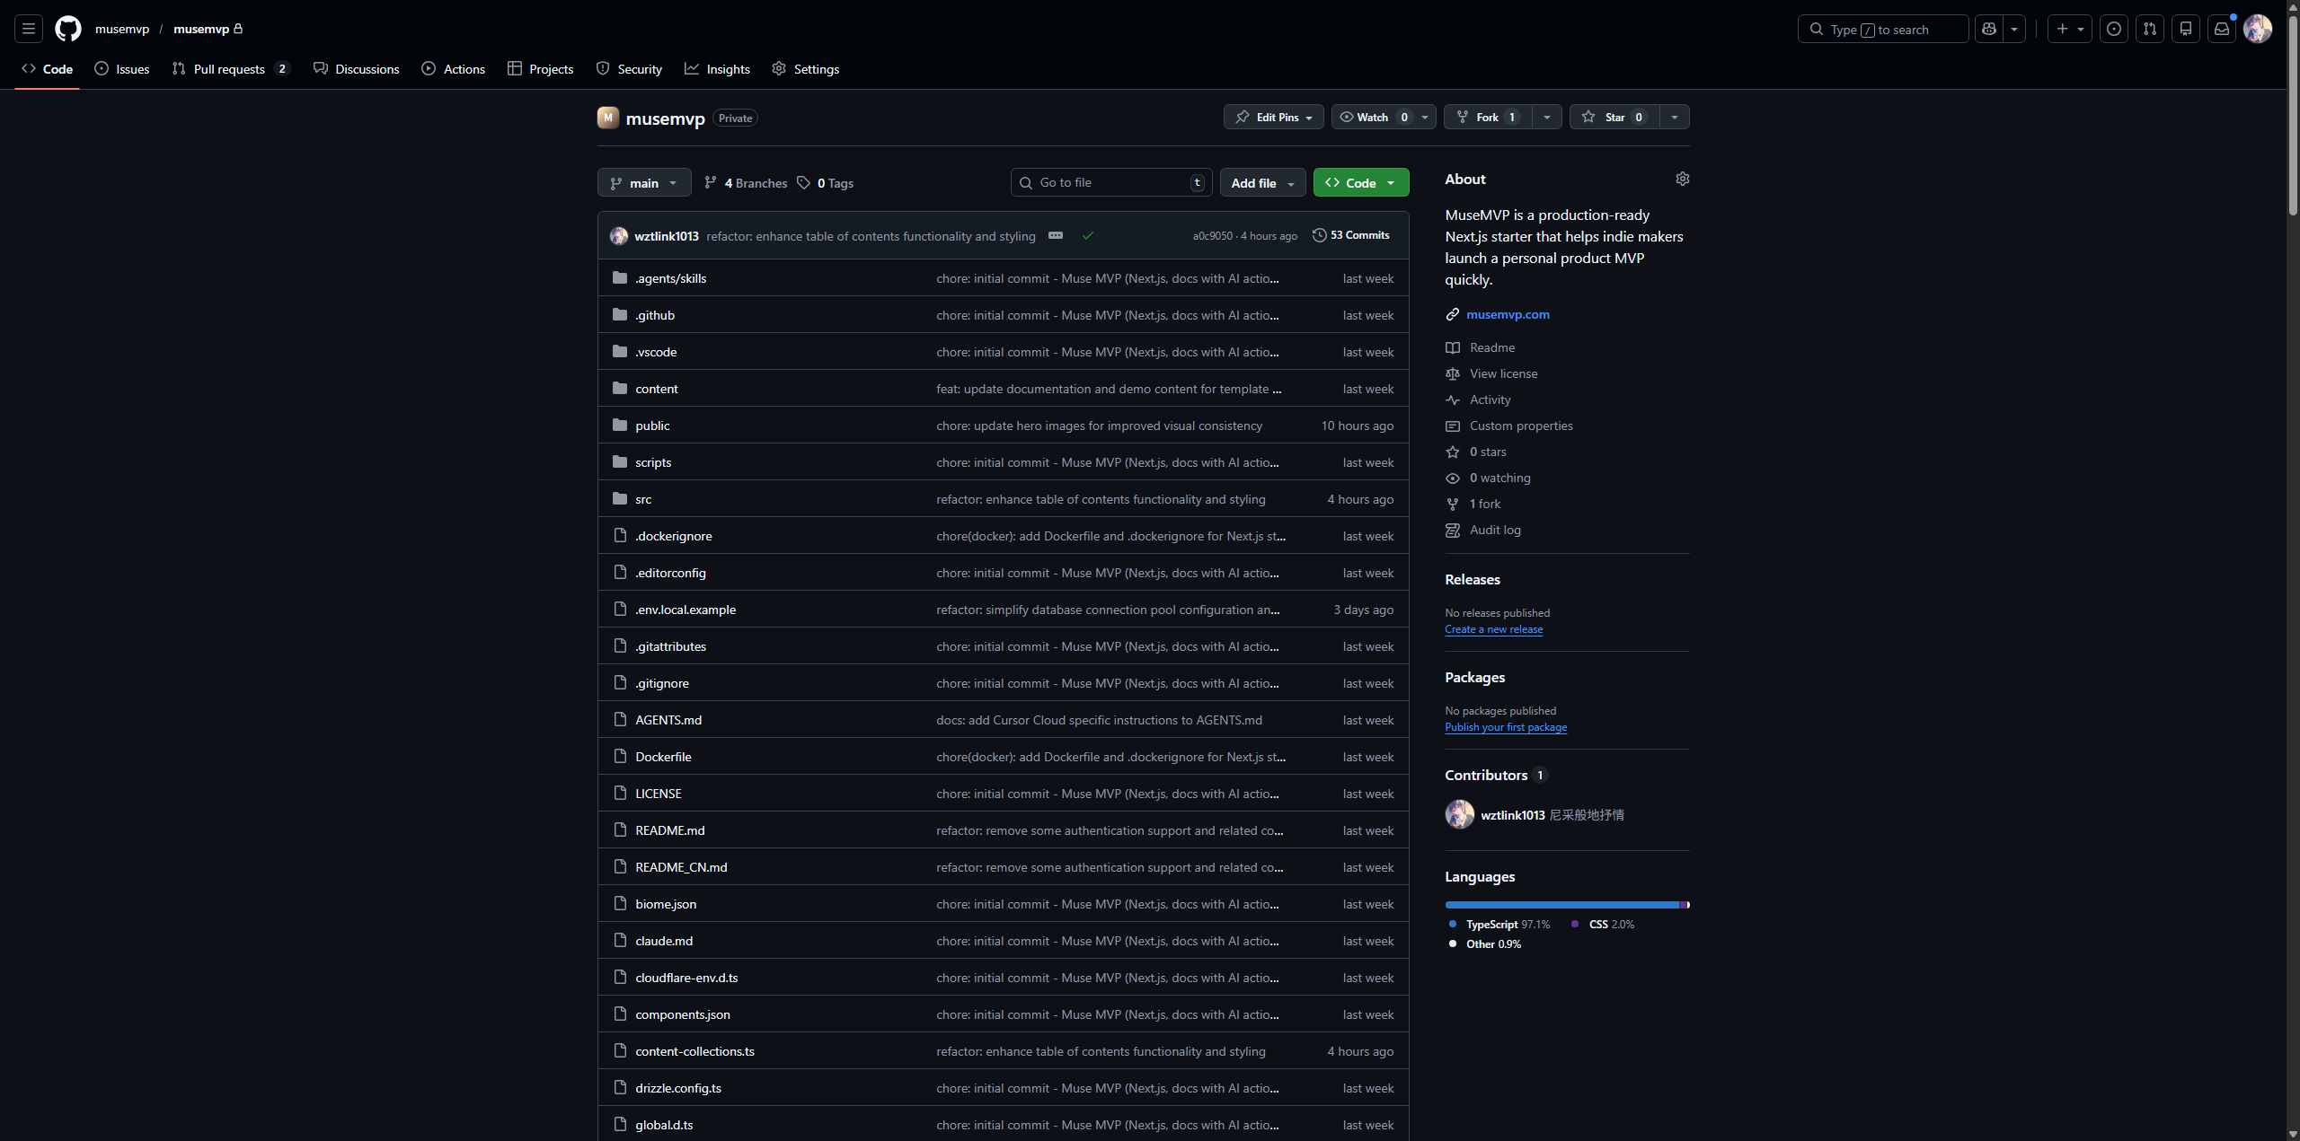
Task: Open the Projects tab
Action: tap(541, 69)
